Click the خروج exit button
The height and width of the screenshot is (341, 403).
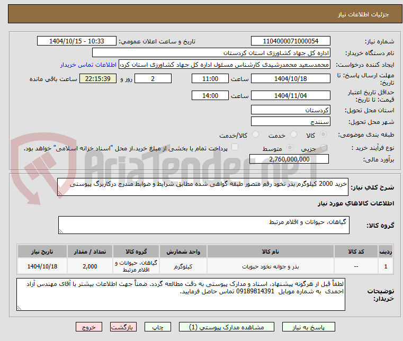click(89, 327)
